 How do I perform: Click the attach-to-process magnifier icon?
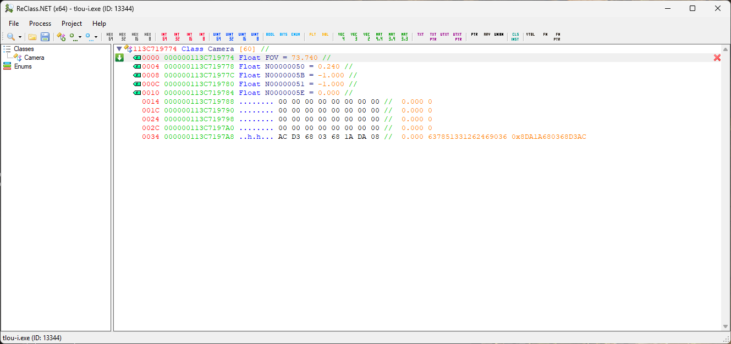point(10,37)
